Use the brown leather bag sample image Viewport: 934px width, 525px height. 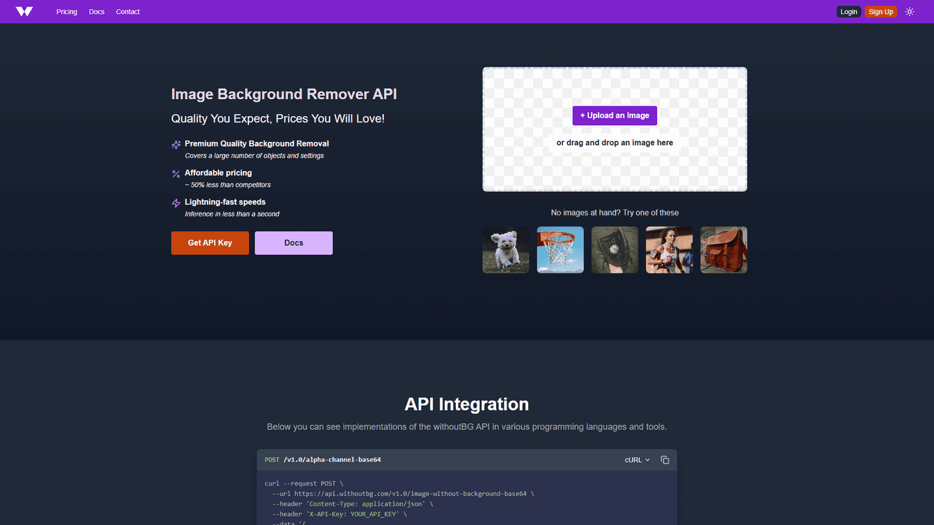point(724,250)
